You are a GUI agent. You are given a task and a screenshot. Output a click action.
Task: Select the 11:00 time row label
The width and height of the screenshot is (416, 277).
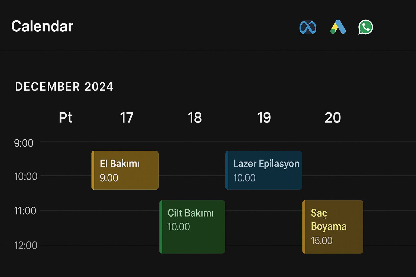25,211
